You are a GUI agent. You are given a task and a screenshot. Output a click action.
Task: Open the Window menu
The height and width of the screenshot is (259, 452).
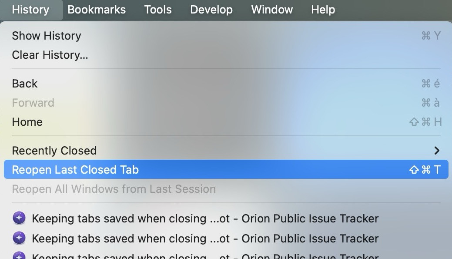click(272, 10)
